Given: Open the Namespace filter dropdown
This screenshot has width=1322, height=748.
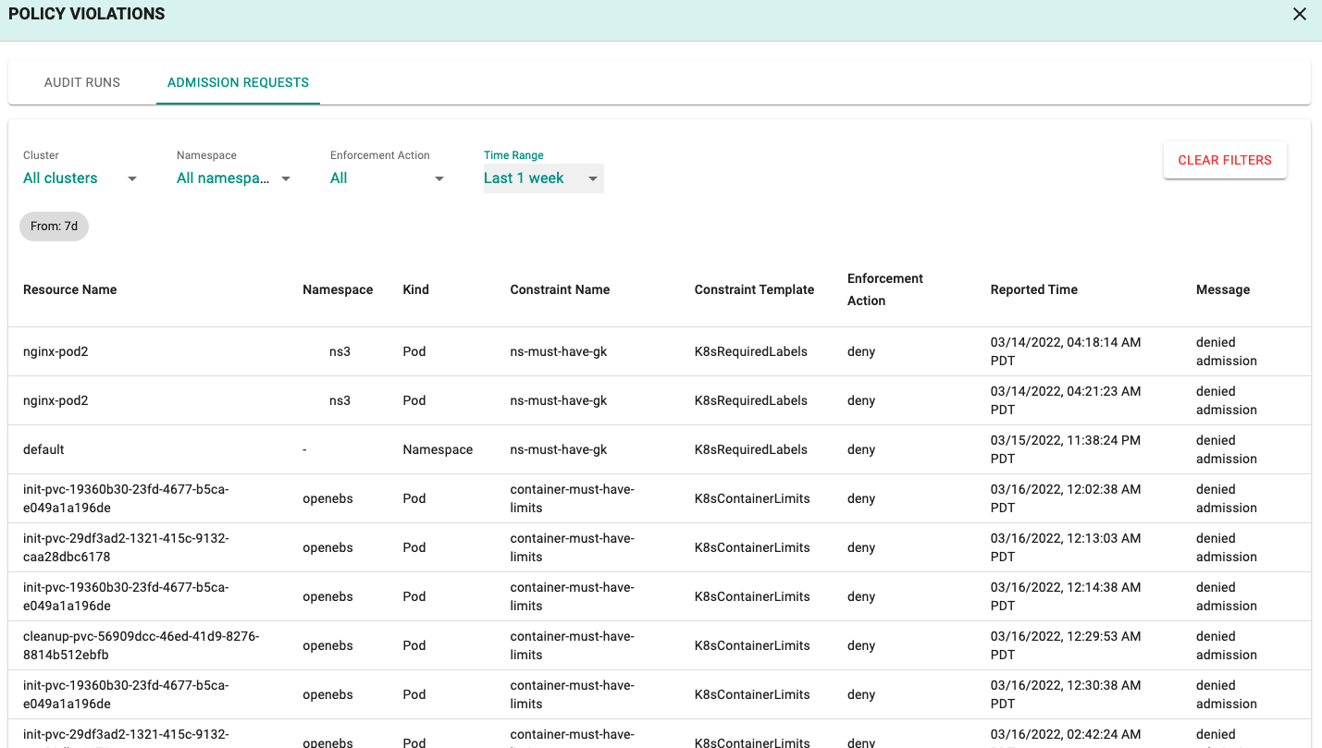Looking at the screenshot, I should click(x=234, y=178).
